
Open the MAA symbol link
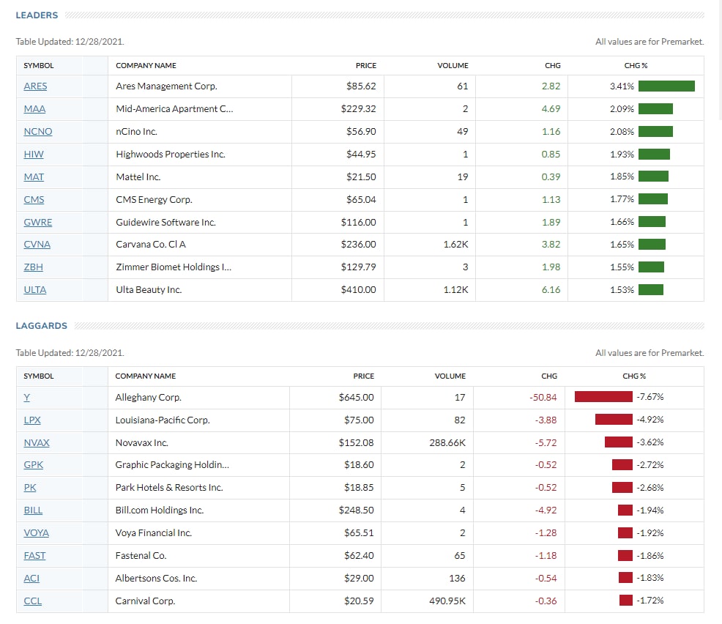click(x=34, y=108)
